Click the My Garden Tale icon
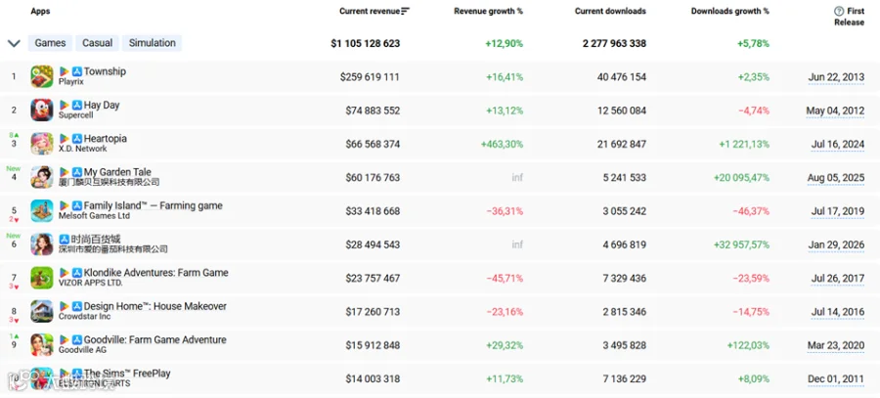Image resolution: width=880 pixels, height=398 pixels. coord(42,177)
